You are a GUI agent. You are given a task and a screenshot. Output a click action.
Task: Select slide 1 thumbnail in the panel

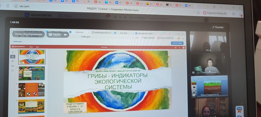click(32, 57)
